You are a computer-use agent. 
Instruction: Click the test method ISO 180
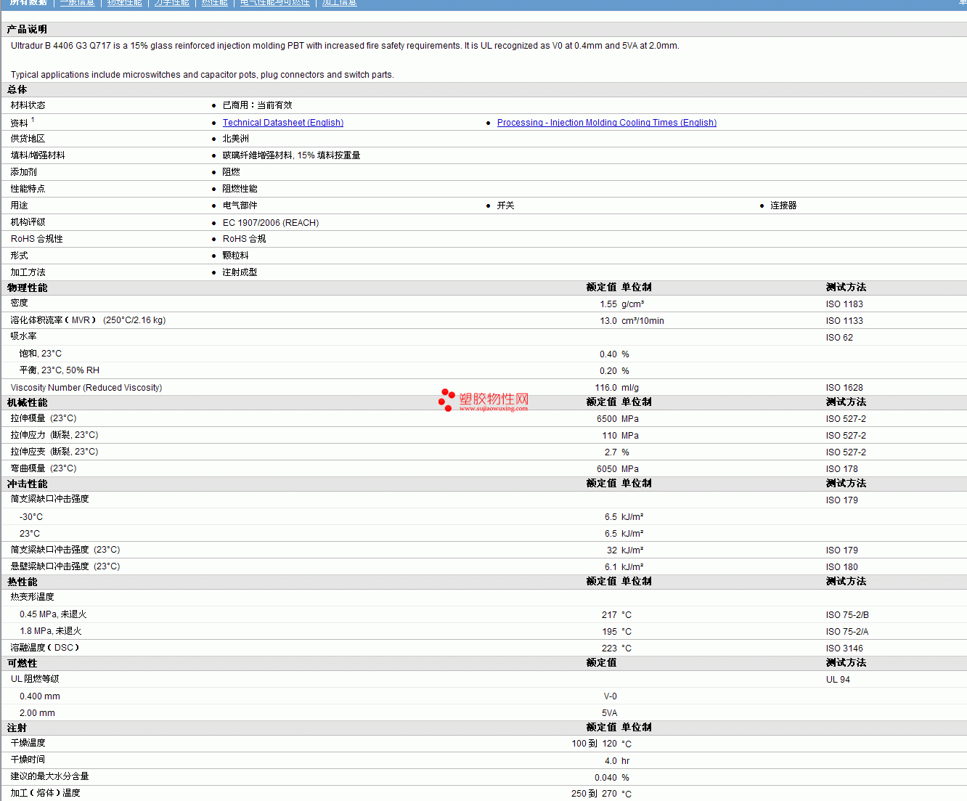842,567
